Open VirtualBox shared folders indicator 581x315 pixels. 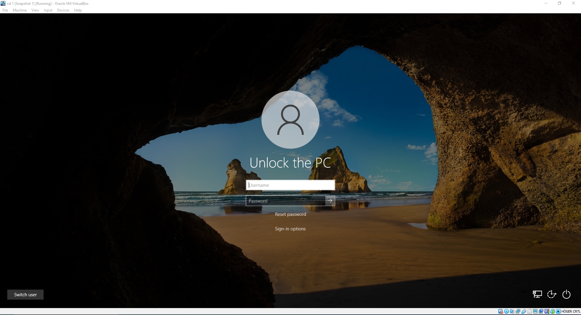pos(529,311)
